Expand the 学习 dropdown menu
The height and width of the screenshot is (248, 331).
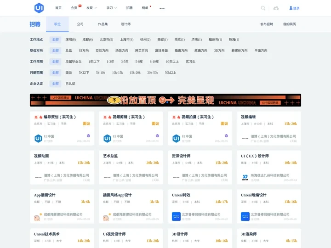112,8
